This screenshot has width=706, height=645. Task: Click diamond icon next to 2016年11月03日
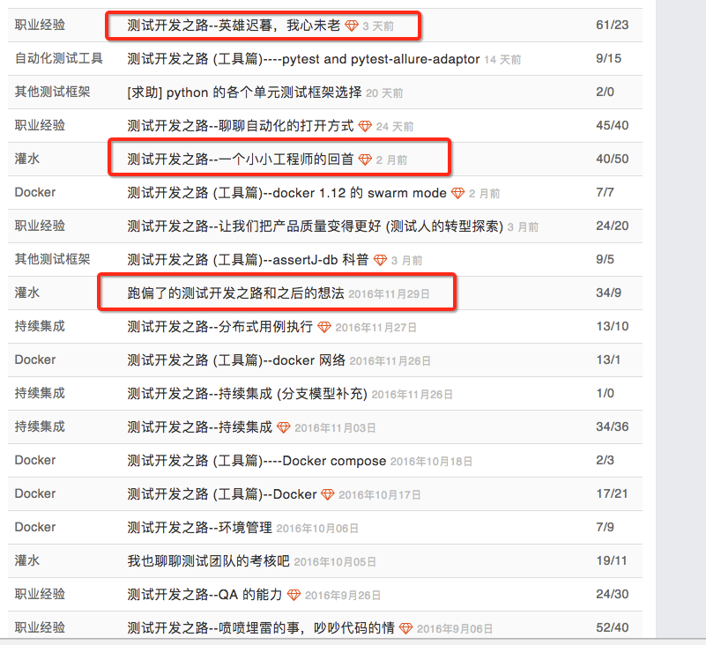[x=284, y=427]
